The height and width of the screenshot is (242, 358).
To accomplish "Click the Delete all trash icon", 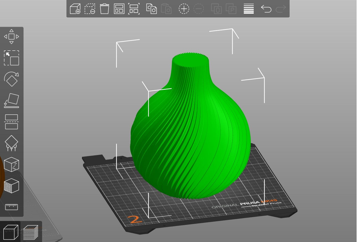I will coord(104,9).
